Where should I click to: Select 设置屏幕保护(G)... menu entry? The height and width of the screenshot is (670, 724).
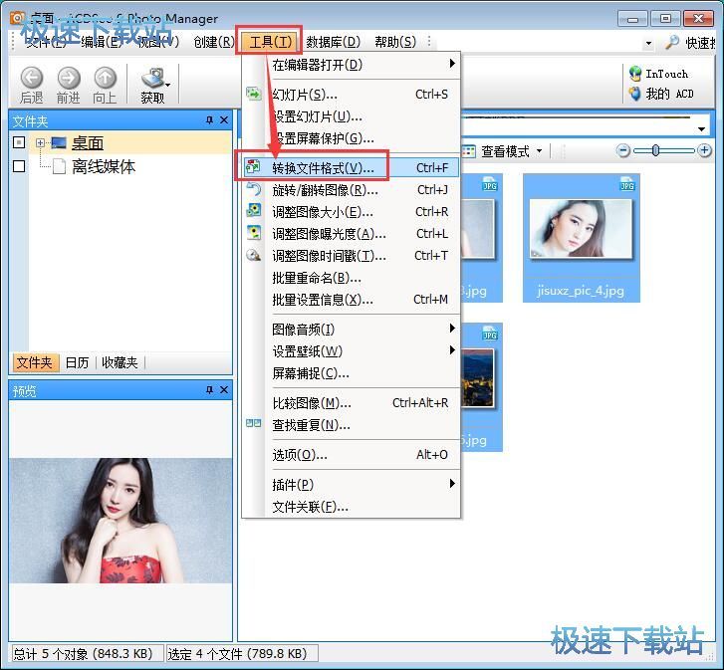point(351,138)
